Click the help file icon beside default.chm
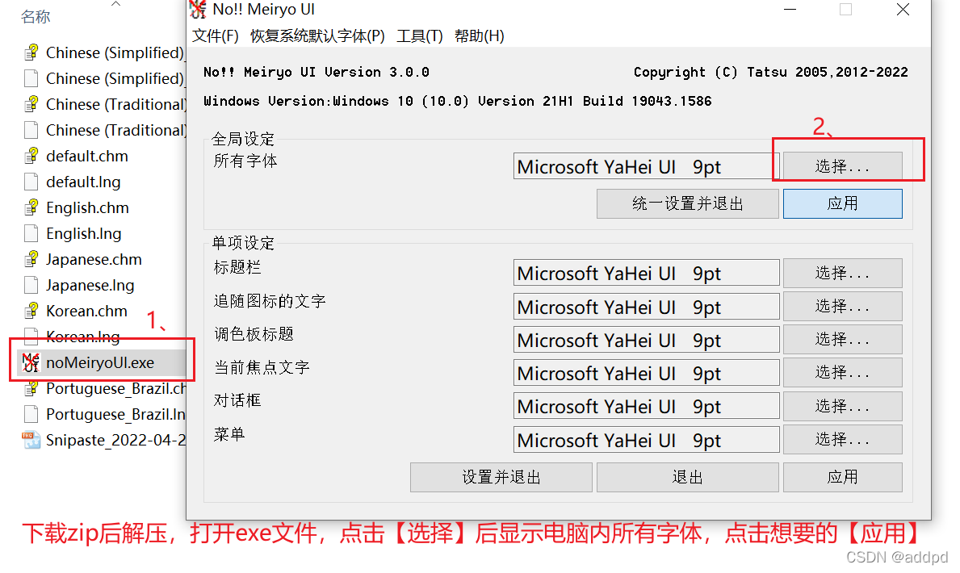This screenshot has height=573, width=960. pyautogui.click(x=31, y=156)
